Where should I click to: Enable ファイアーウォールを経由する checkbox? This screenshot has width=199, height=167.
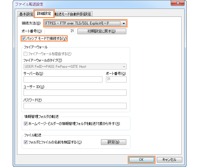(25, 54)
